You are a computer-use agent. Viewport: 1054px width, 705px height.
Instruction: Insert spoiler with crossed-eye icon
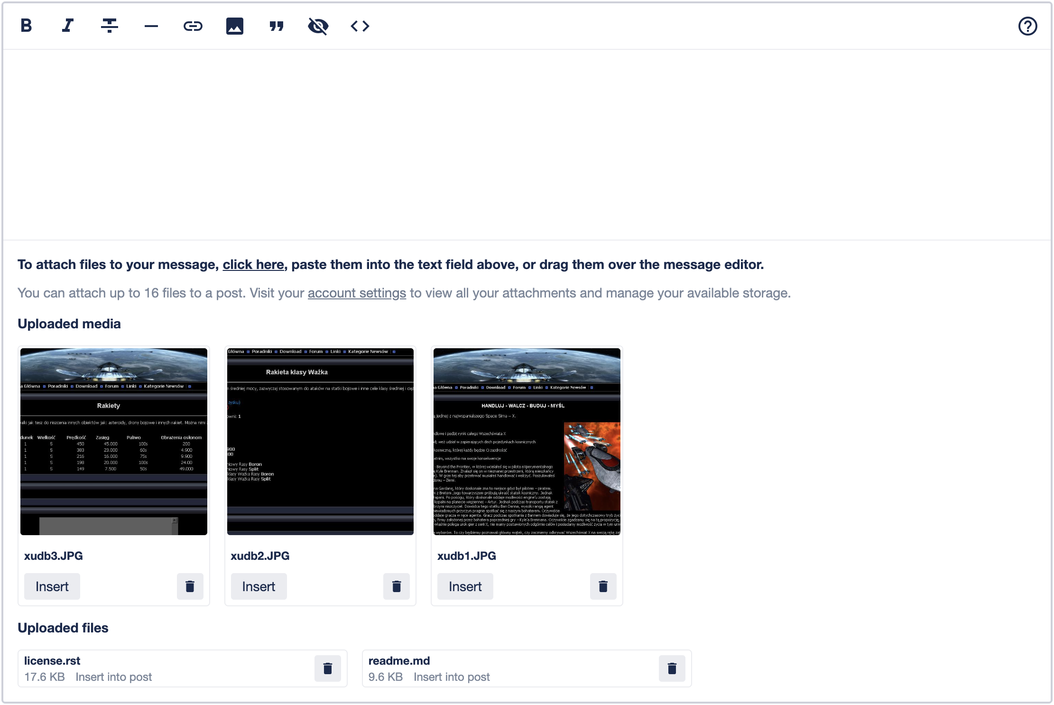pyautogui.click(x=318, y=26)
